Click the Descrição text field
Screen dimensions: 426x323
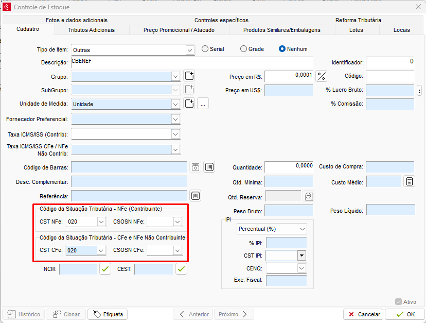coord(191,62)
